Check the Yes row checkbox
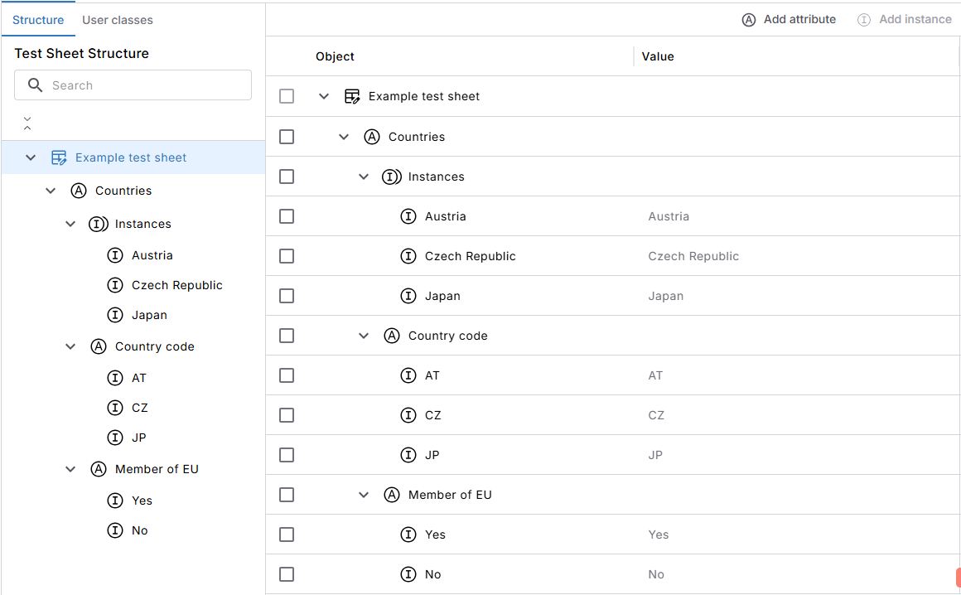 point(286,535)
